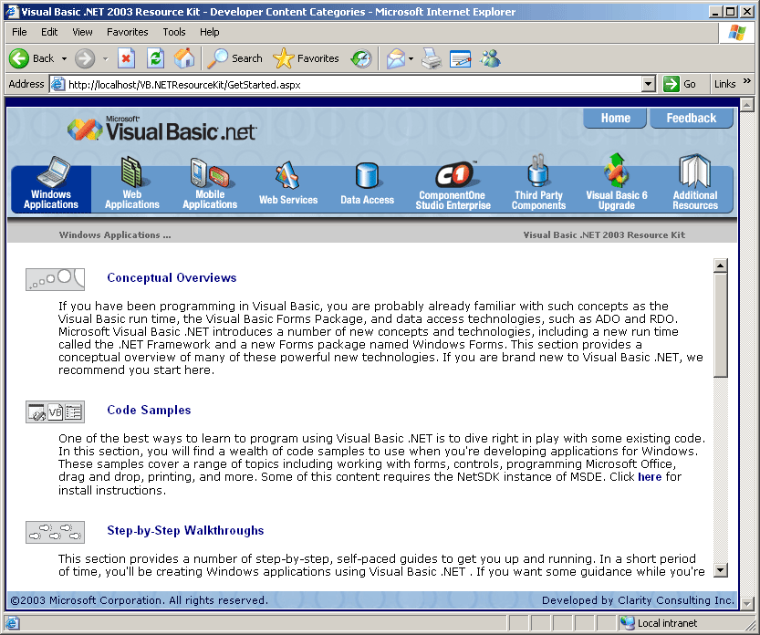Click the address bar page icon
760x635 pixels.
point(58,84)
